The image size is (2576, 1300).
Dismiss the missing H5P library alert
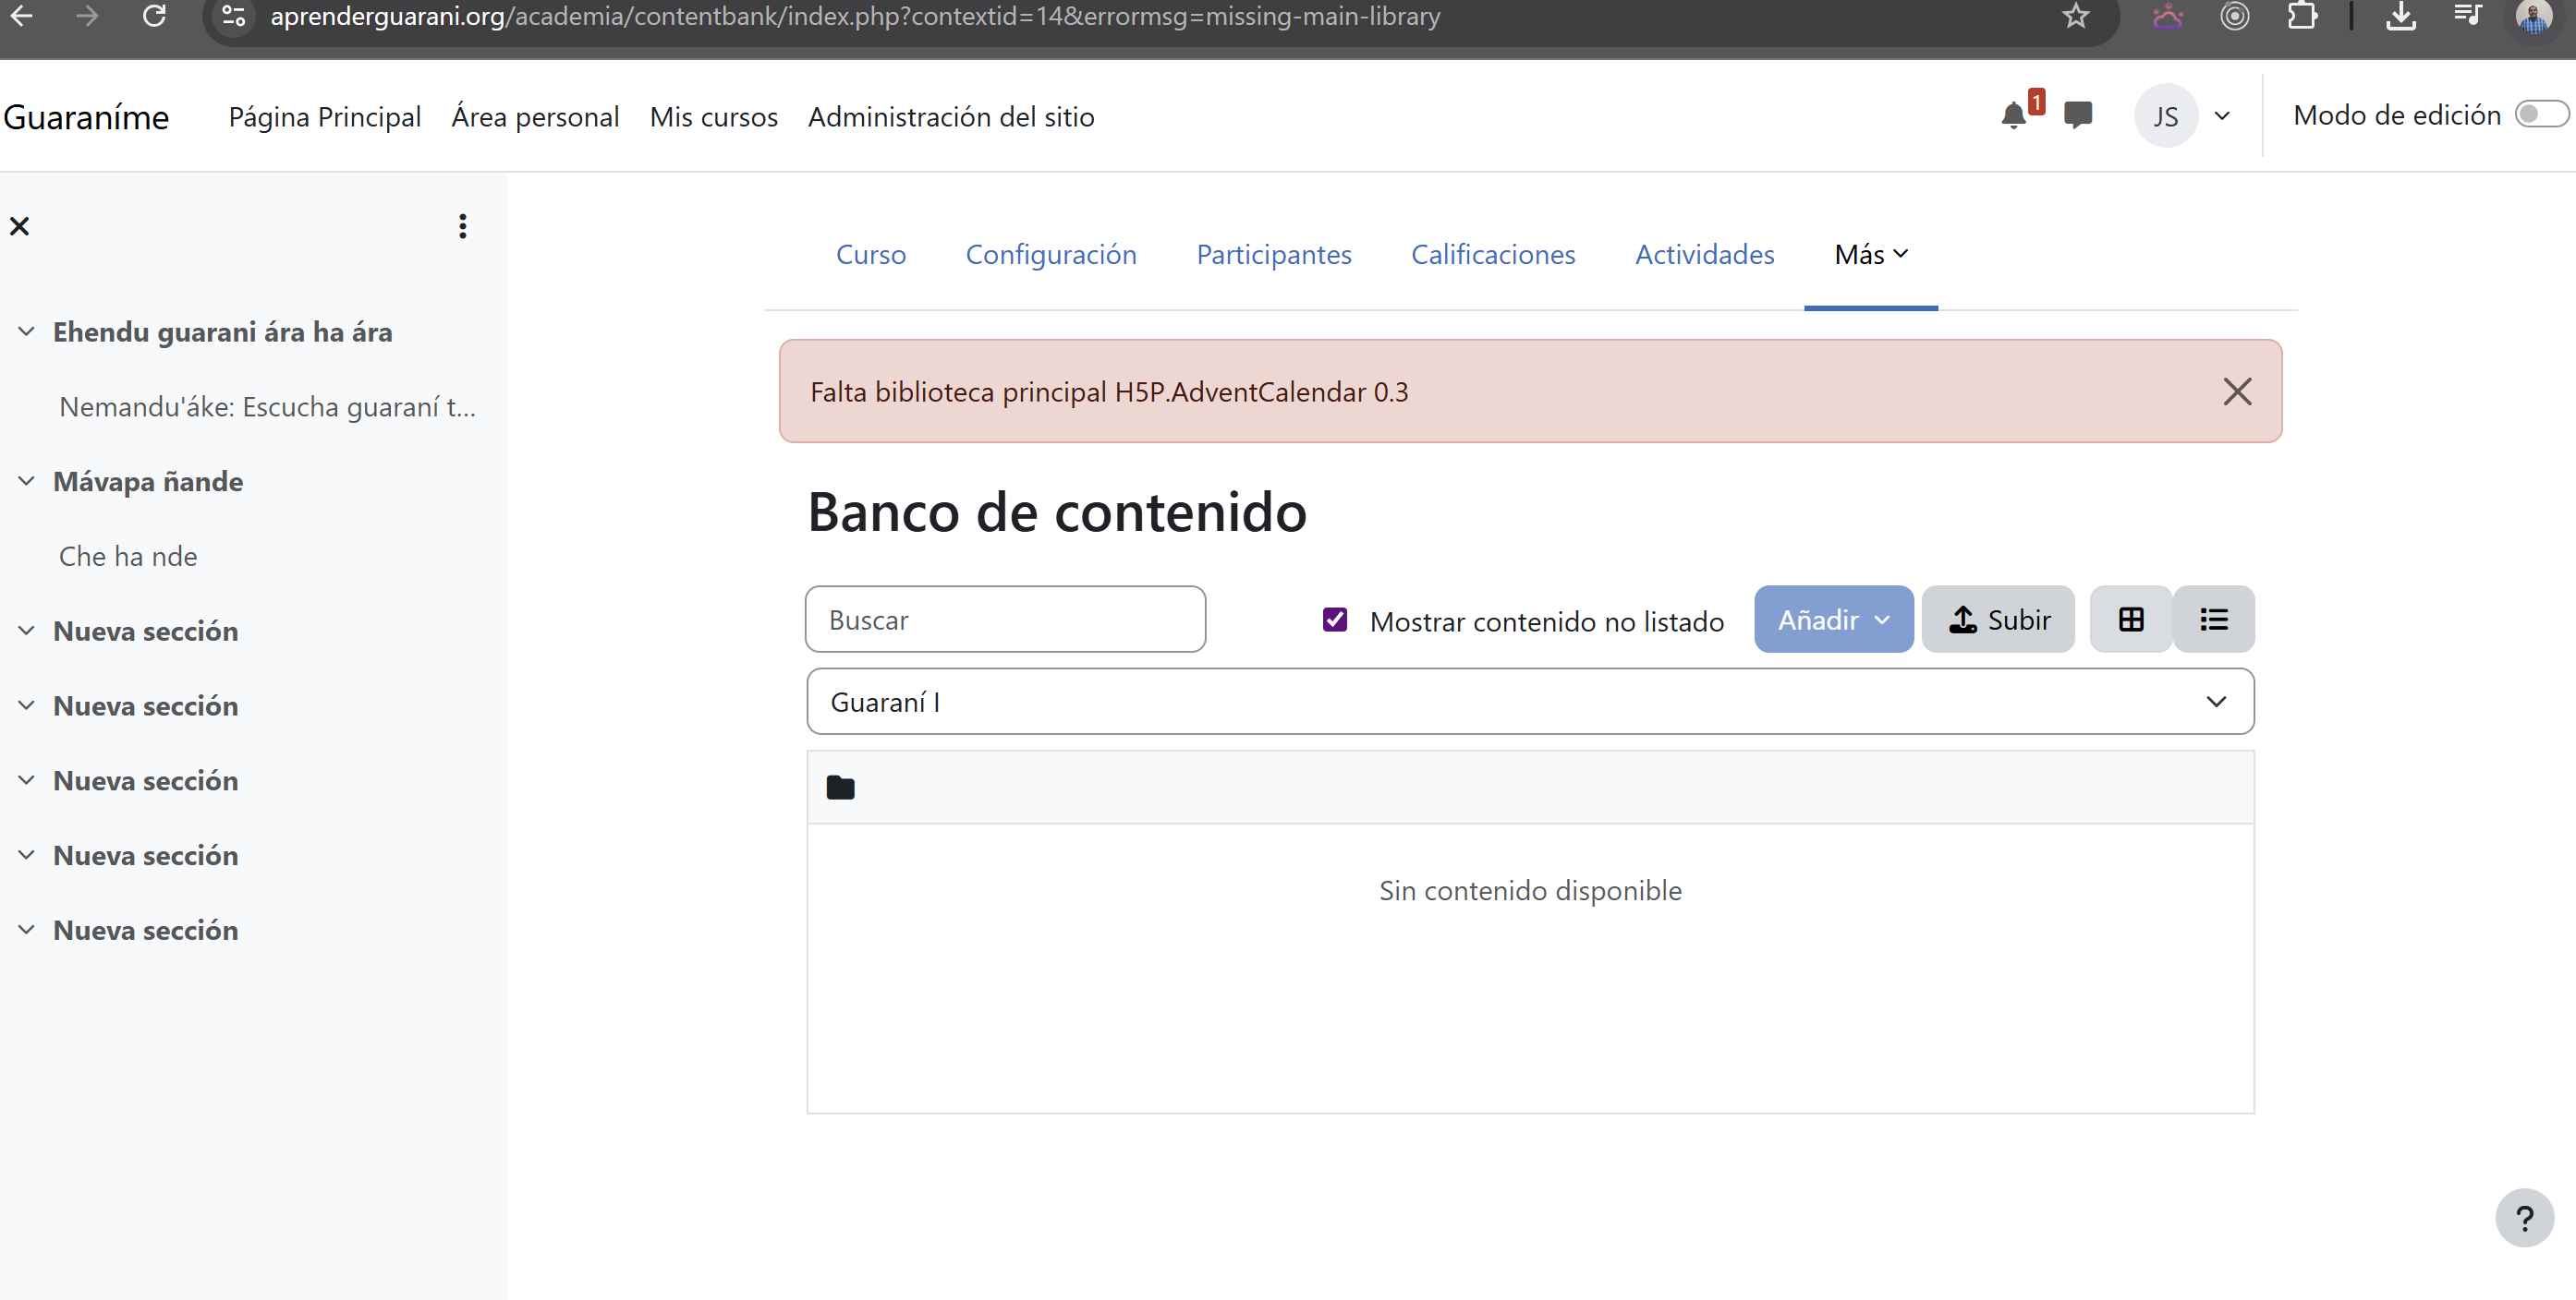pos(2237,391)
